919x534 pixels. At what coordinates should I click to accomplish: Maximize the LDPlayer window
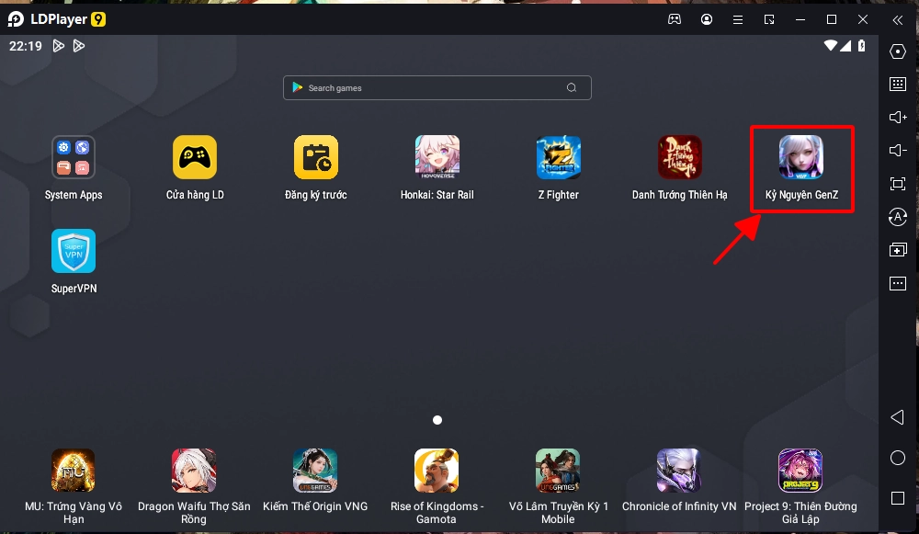(x=831, y=20)
